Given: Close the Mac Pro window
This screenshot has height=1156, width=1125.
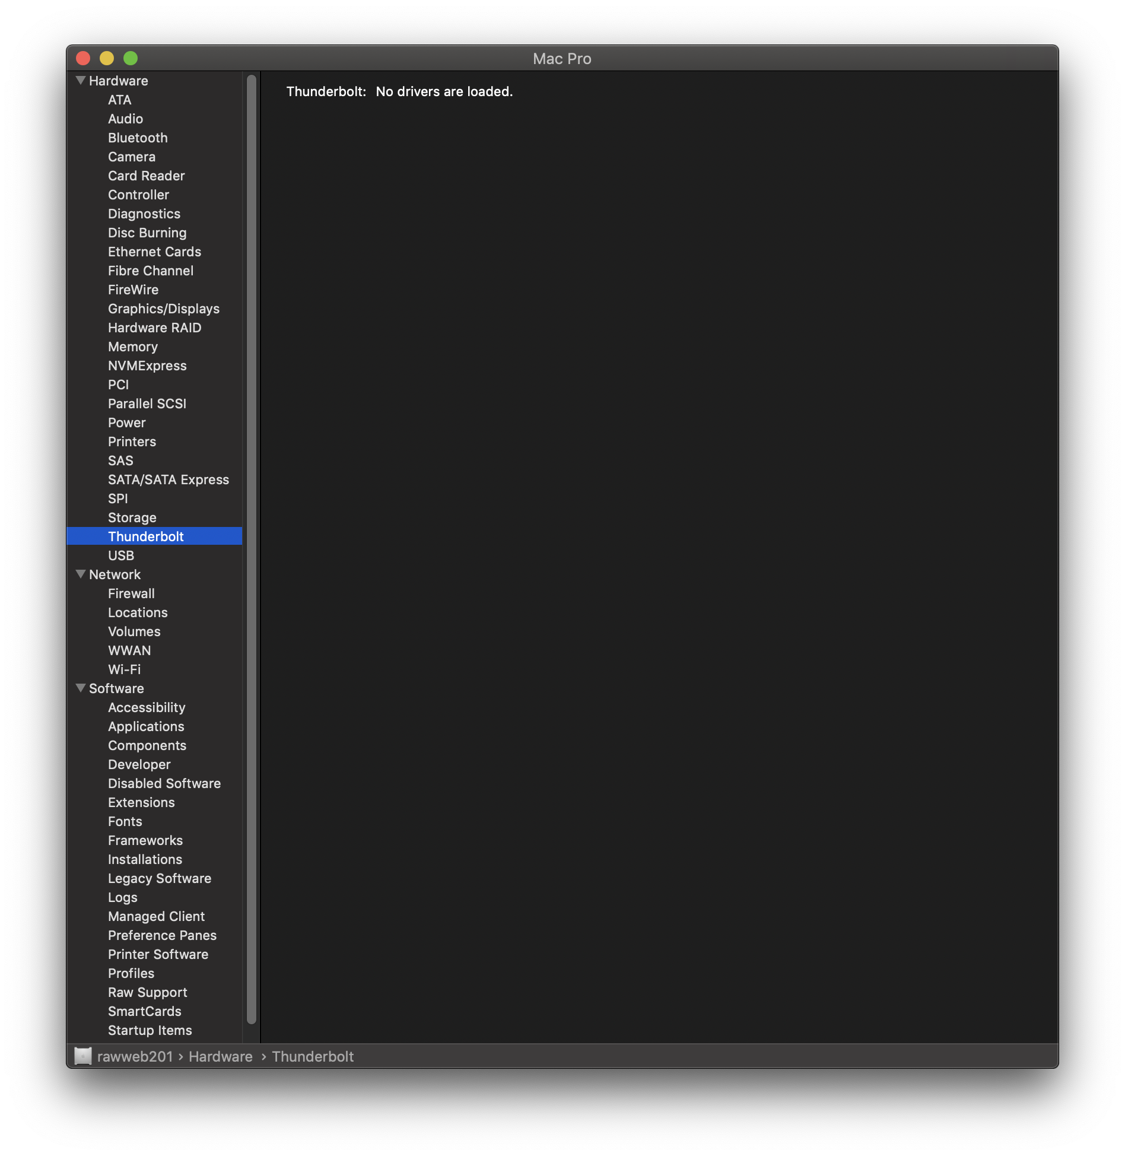Looking at the screenshot, I should coord(83,58).
